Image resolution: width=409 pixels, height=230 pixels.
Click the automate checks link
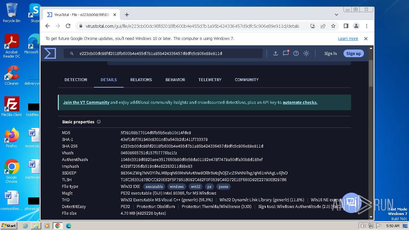tap(300, 103)
